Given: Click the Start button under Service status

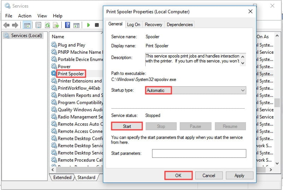Looking at the screenshot, I should click(x=127, y=126).
